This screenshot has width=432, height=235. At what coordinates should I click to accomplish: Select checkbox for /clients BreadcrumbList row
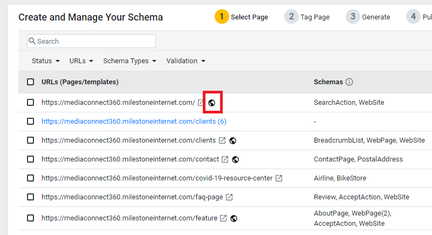(31, 140)
